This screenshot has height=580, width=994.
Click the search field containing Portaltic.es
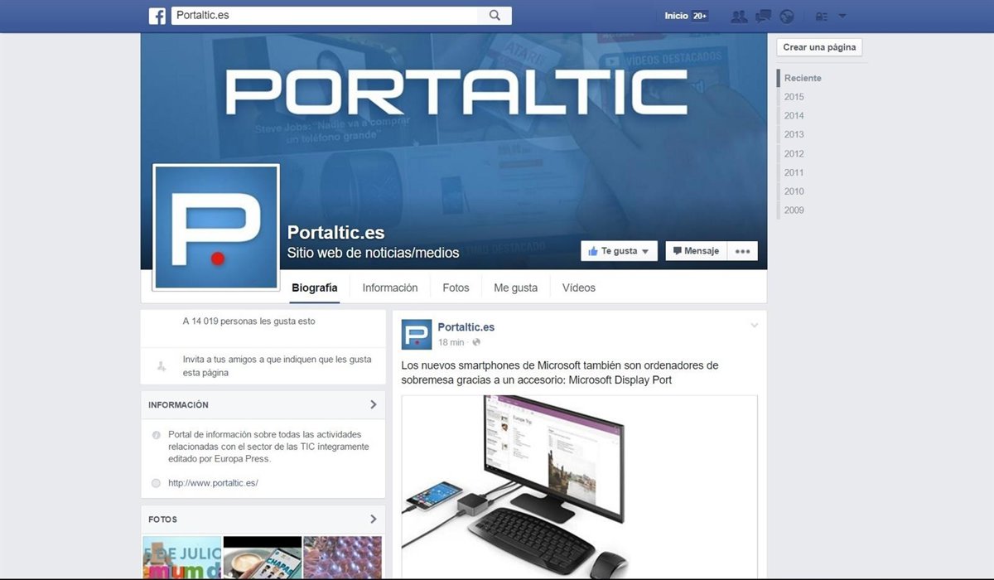coord(323,16)
